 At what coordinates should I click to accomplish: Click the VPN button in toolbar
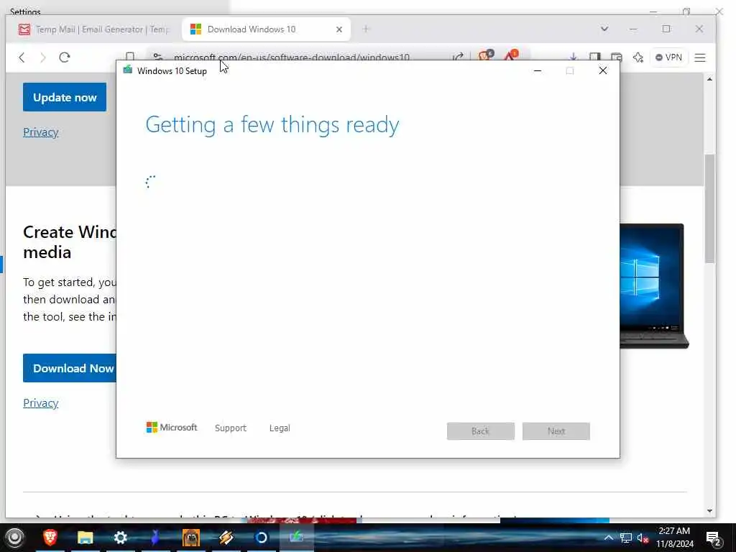[x=668, y=57]
